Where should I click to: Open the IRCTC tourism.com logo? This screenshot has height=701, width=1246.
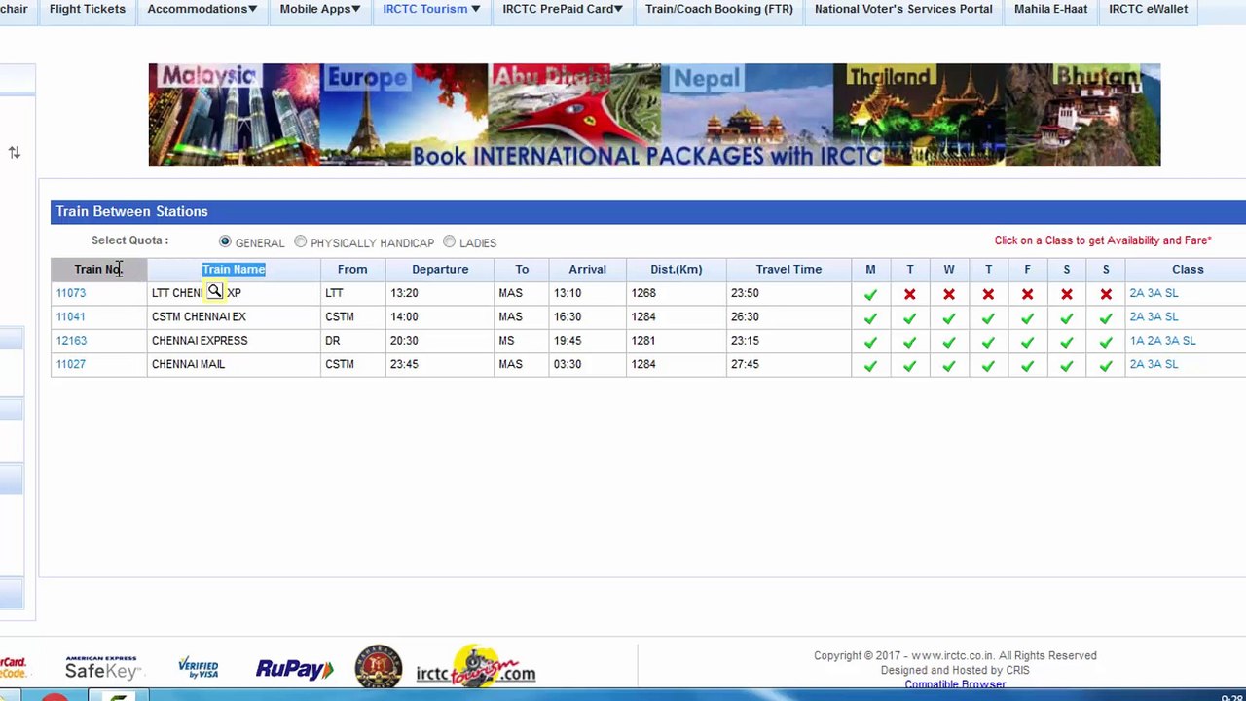(x=476, y=667)
